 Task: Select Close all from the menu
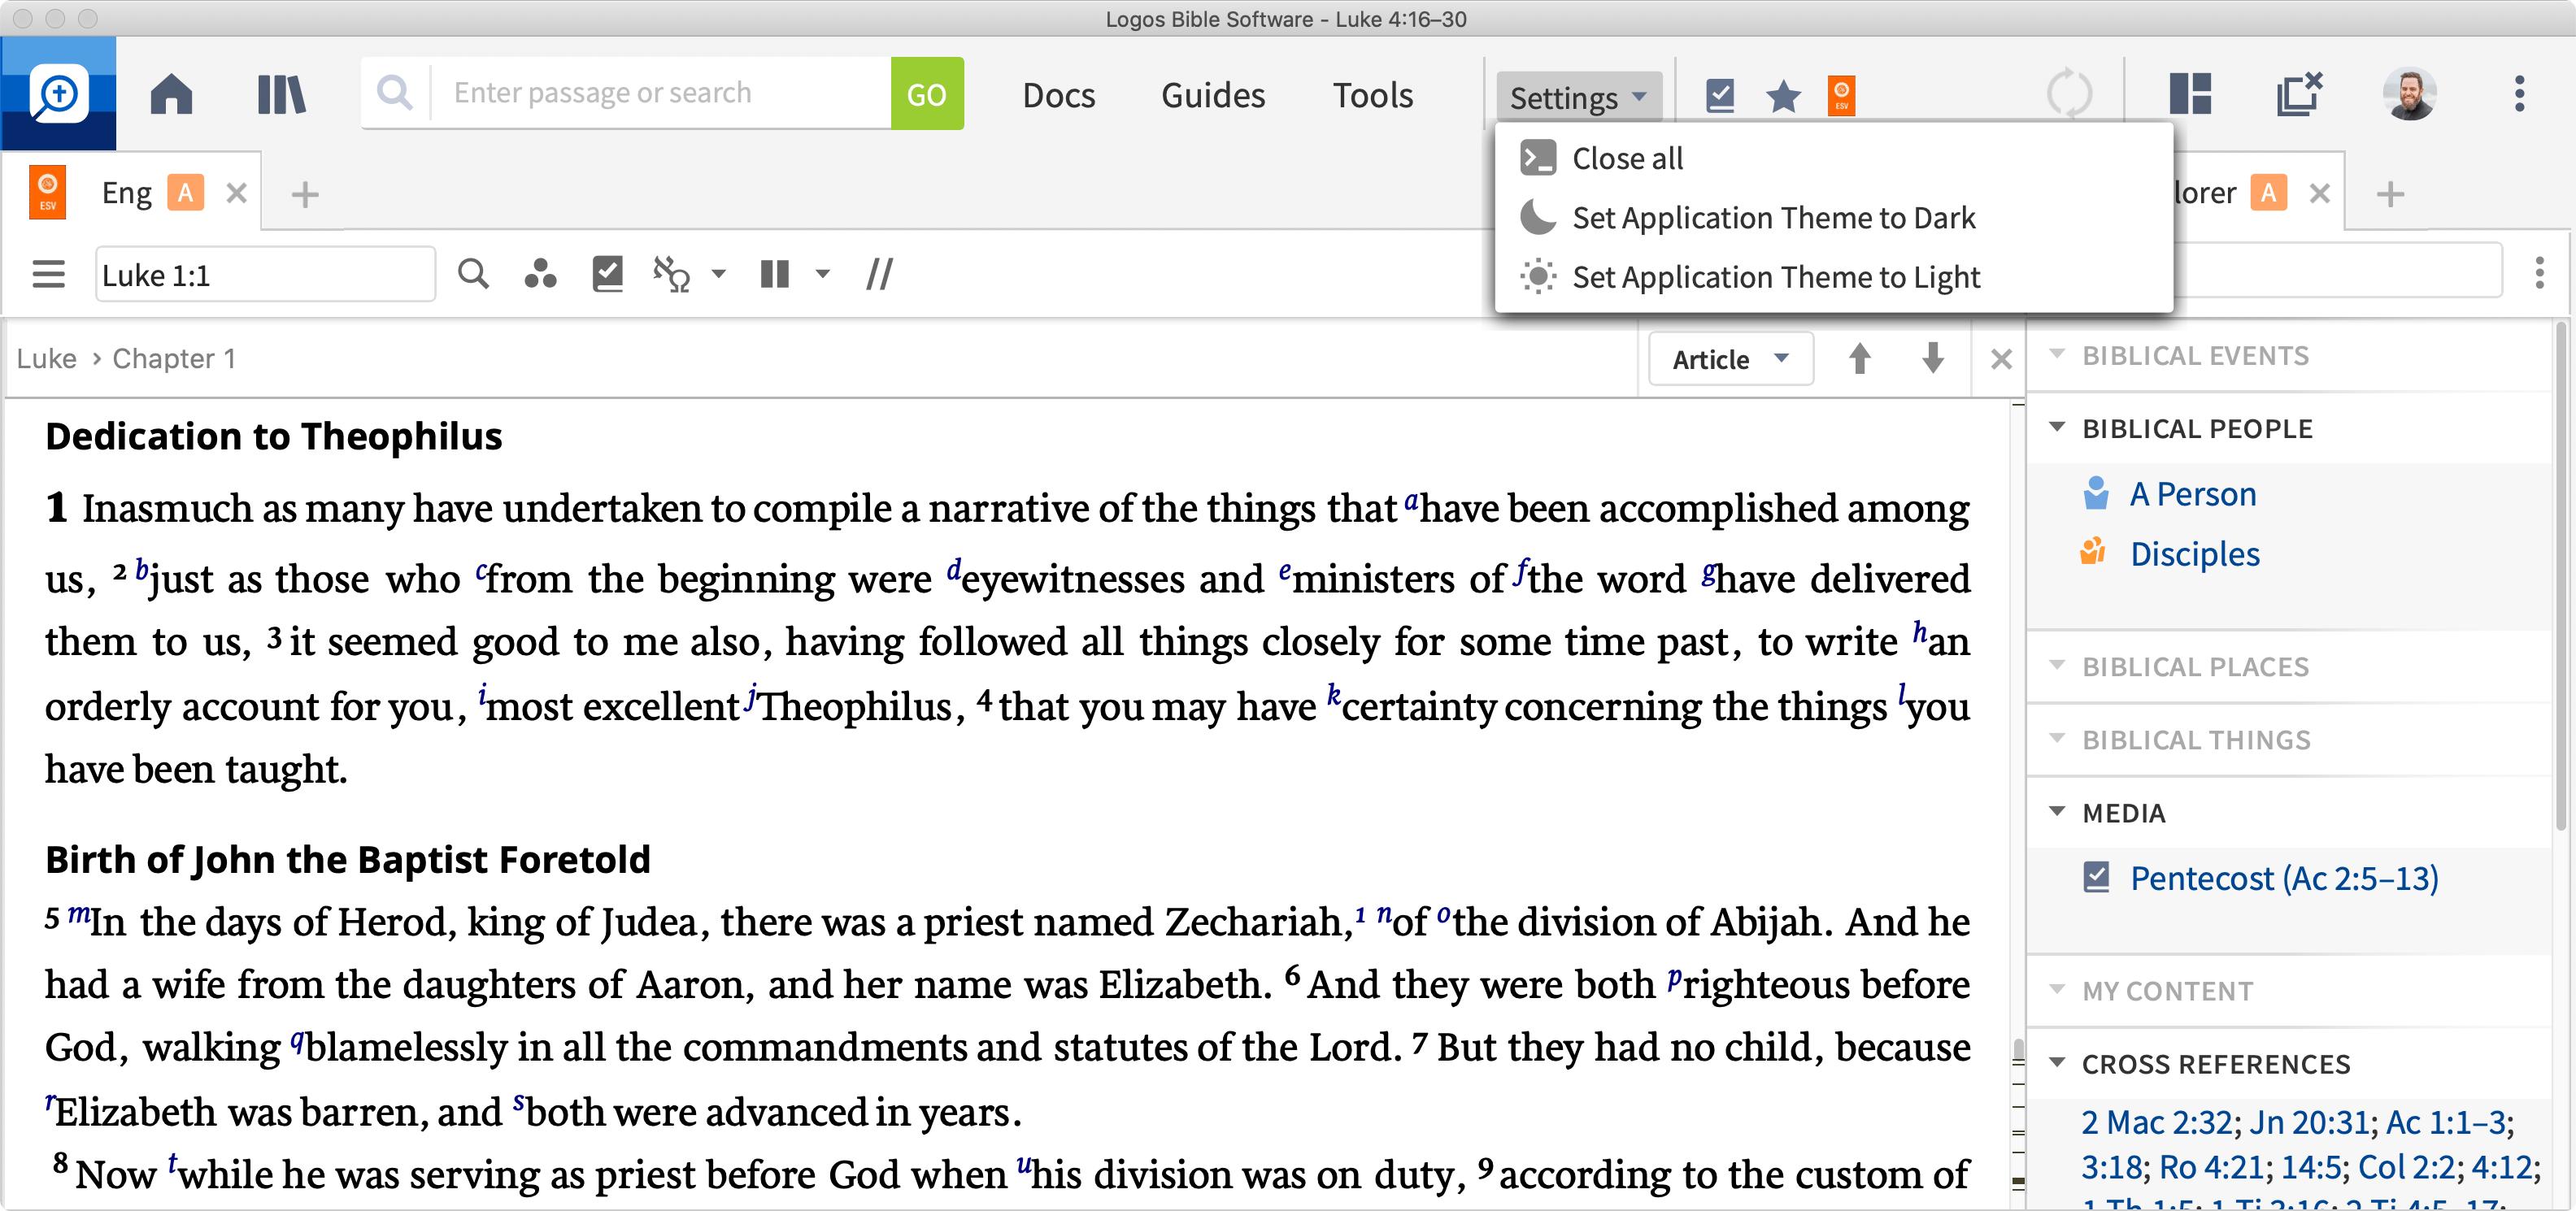(1833, 158)
